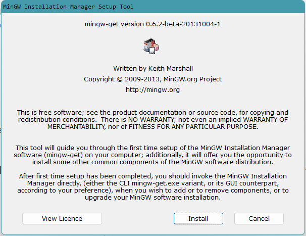Screen dimensions: 306x236
Task: Click 'Written by Keith Marshall' text
Action: pos(153,68)
